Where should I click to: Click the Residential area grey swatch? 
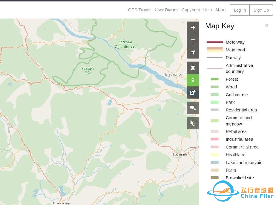[215, 110]
